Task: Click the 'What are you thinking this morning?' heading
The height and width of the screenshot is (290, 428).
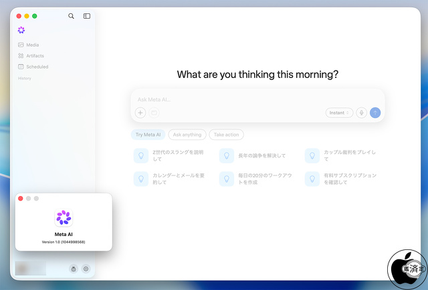Action: click(257, 75)
